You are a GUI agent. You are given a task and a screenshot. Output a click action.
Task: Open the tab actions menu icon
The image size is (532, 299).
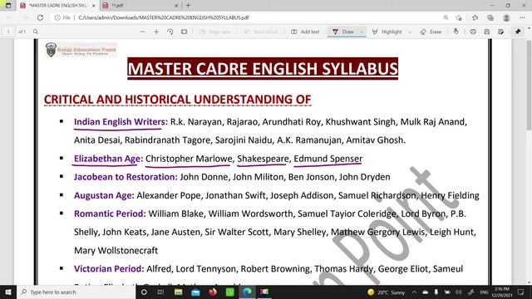pos(8,6)
